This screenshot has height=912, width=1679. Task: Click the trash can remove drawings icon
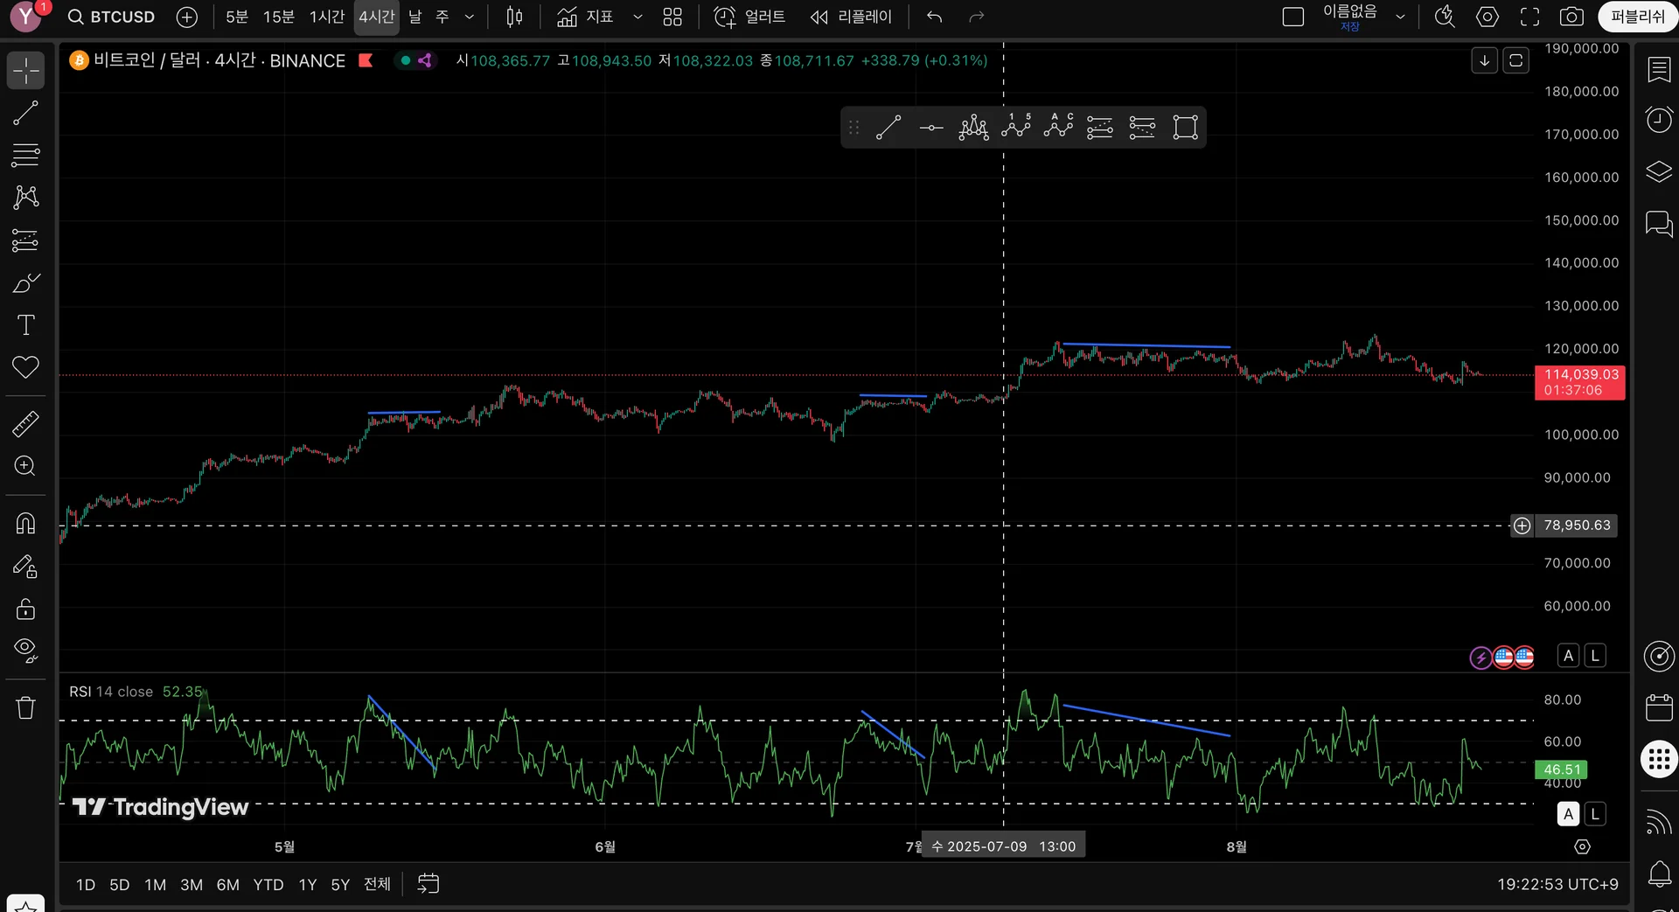pos(25,707)
